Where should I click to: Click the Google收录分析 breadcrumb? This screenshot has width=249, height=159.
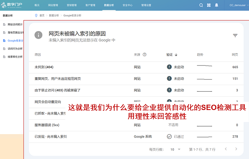(72, 15)
